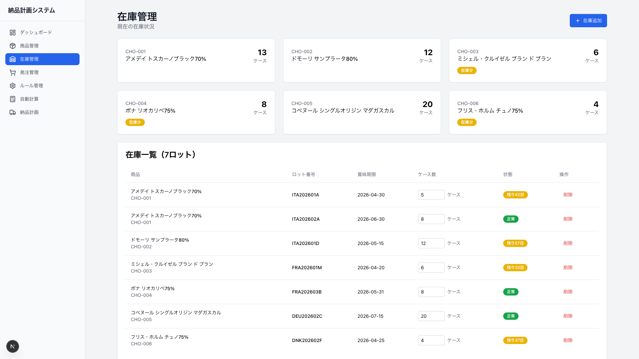Click case count input of lot DNK202602F
Viewport: 639px width, 359px height.
[x=431, y=340]
